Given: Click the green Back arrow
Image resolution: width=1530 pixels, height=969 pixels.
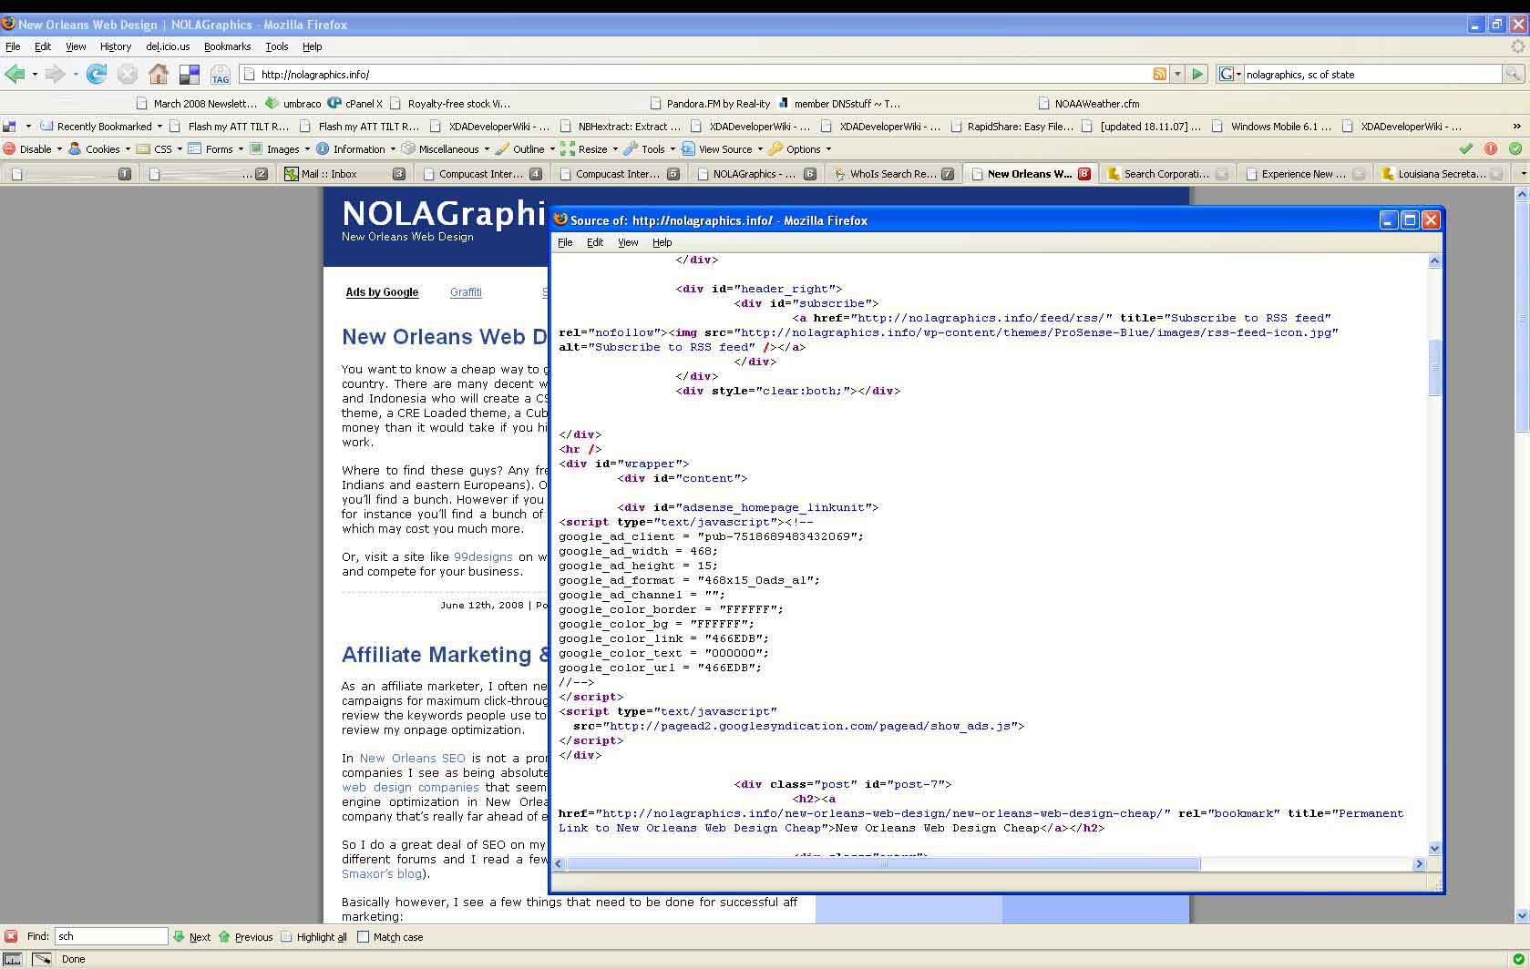Looking at the screenshot, I should [15, 74].
